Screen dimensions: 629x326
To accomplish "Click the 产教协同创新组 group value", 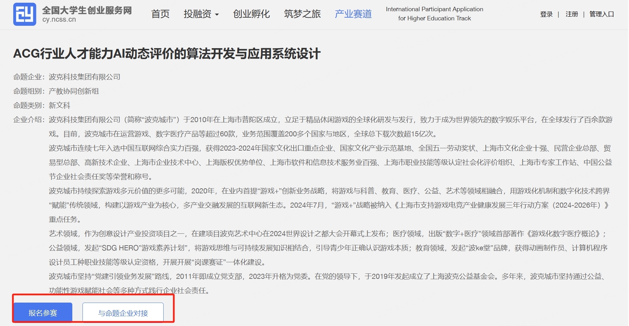I will (74, 91).
